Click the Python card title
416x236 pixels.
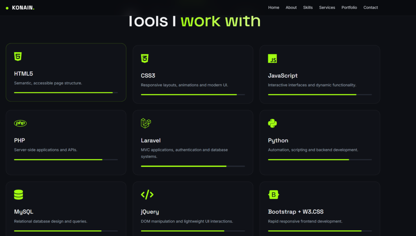click(278, 140)
